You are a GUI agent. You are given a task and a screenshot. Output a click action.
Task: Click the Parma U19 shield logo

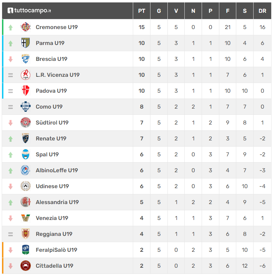(26, 43)
